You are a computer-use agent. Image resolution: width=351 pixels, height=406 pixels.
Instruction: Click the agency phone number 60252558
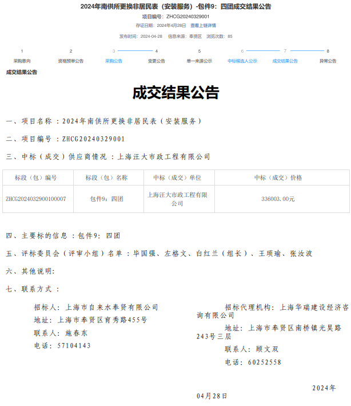tap(264, 362)
